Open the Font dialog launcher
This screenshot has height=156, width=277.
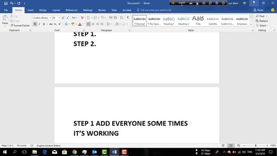pos(84,30)
